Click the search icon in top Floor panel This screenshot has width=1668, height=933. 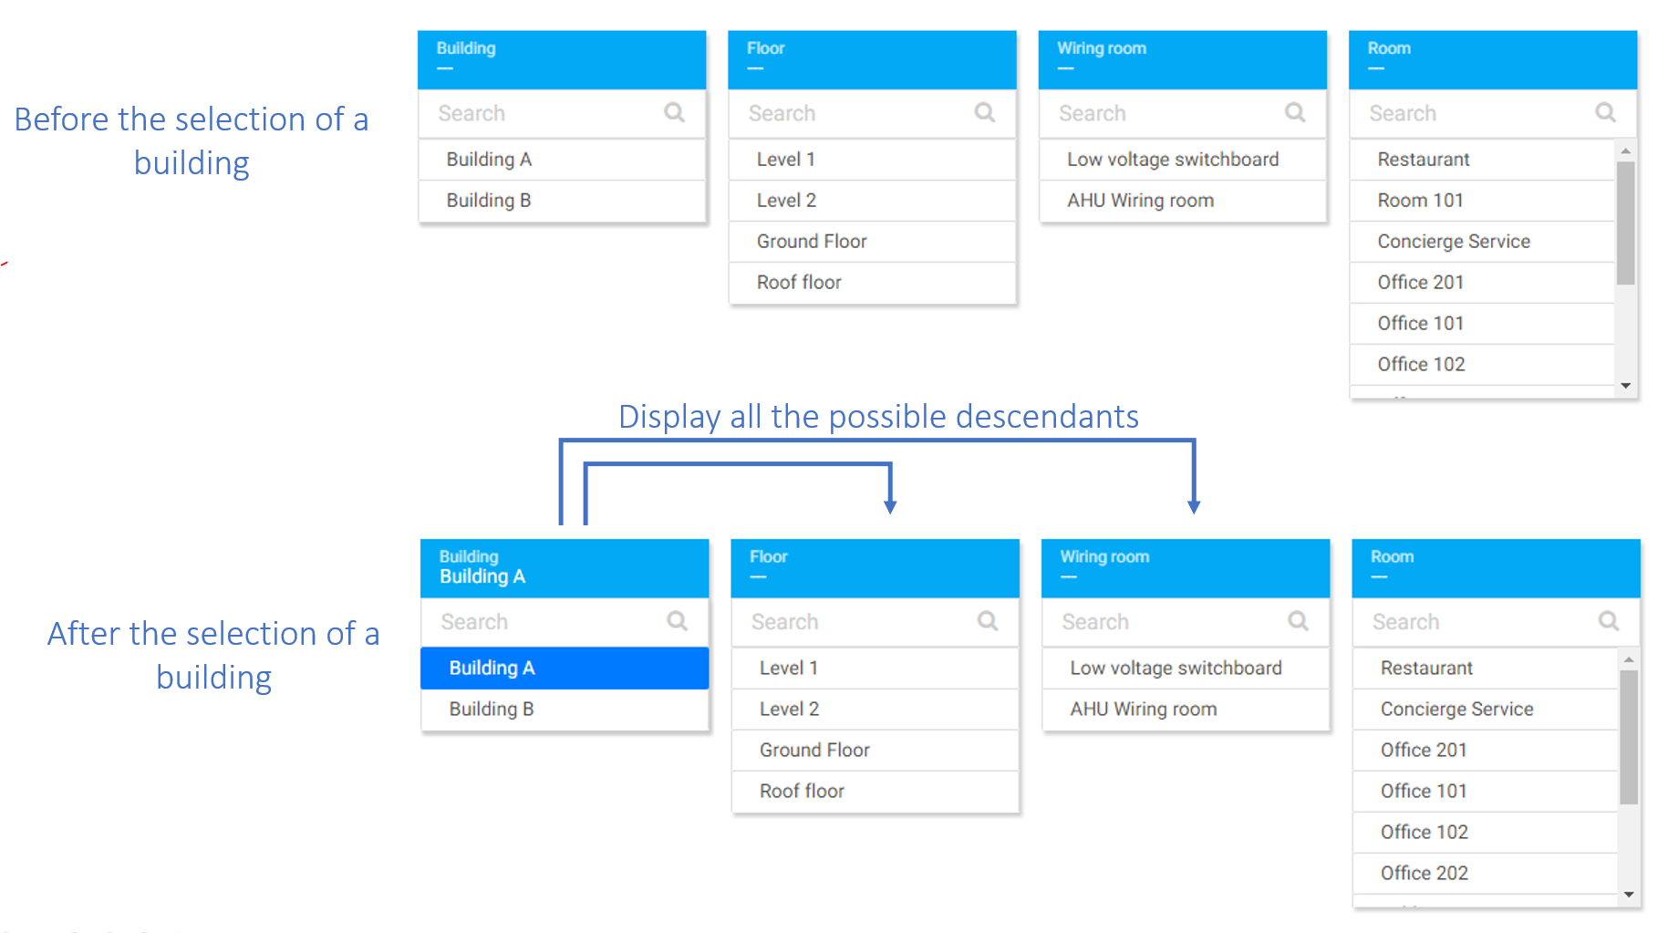tap(984, 112)
